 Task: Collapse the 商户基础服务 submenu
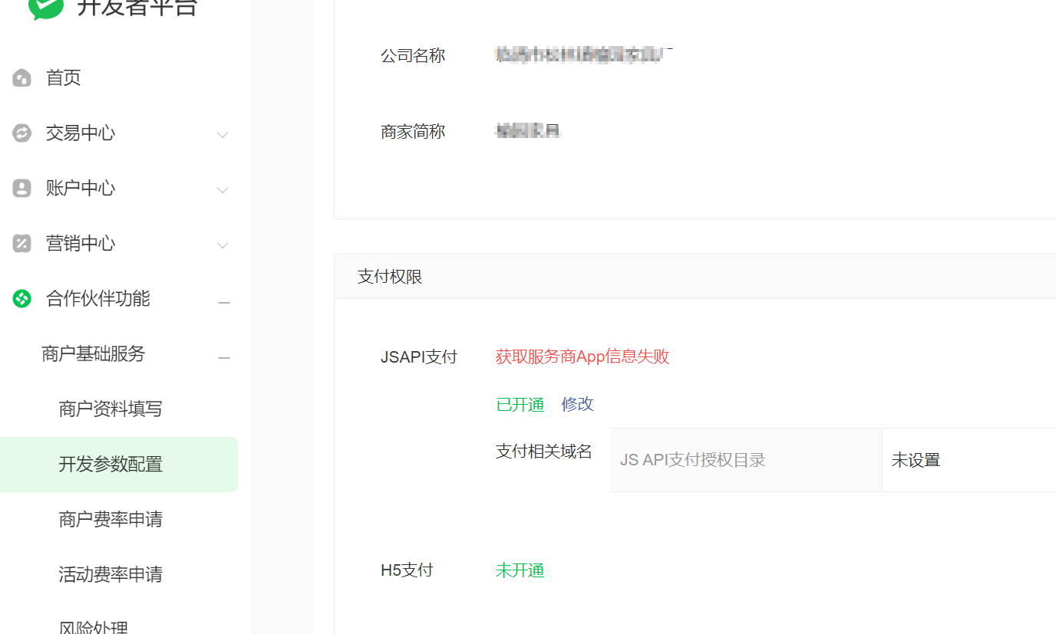(x=224, y=358)
